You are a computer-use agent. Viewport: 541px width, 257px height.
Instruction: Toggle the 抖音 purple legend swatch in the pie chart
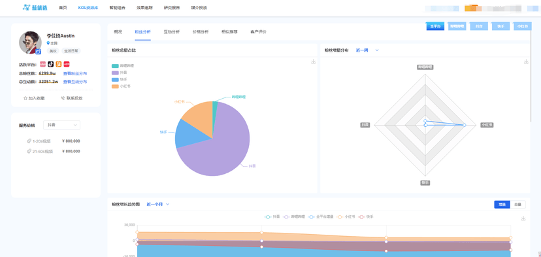point(115,73)
